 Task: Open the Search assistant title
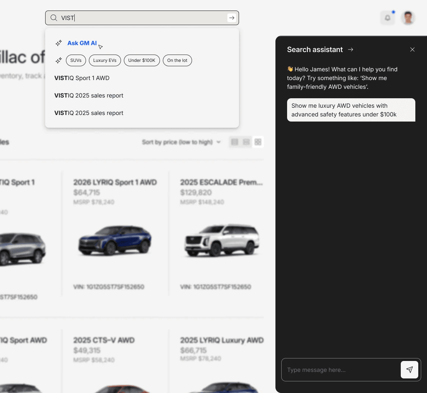click(x=315, y=49)
